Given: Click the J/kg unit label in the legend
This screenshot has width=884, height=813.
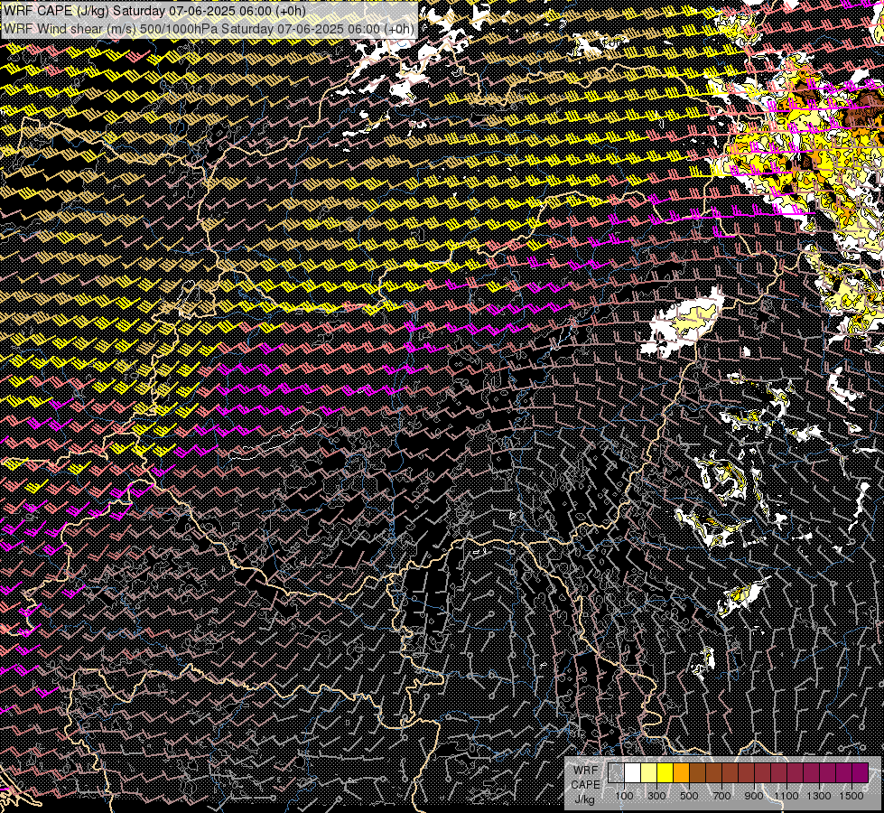Looking at the screenshot, I should pyautogui.click(x=585, y=799).
